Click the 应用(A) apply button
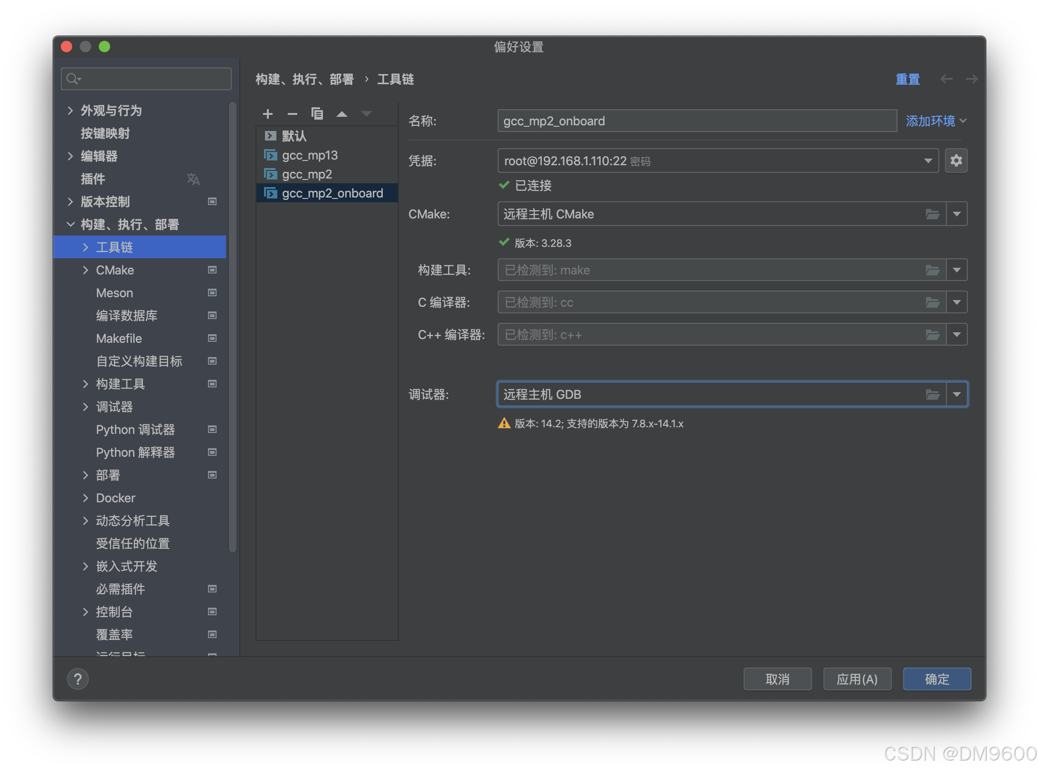Screen dimensions: 1039x771 point(857,679)
